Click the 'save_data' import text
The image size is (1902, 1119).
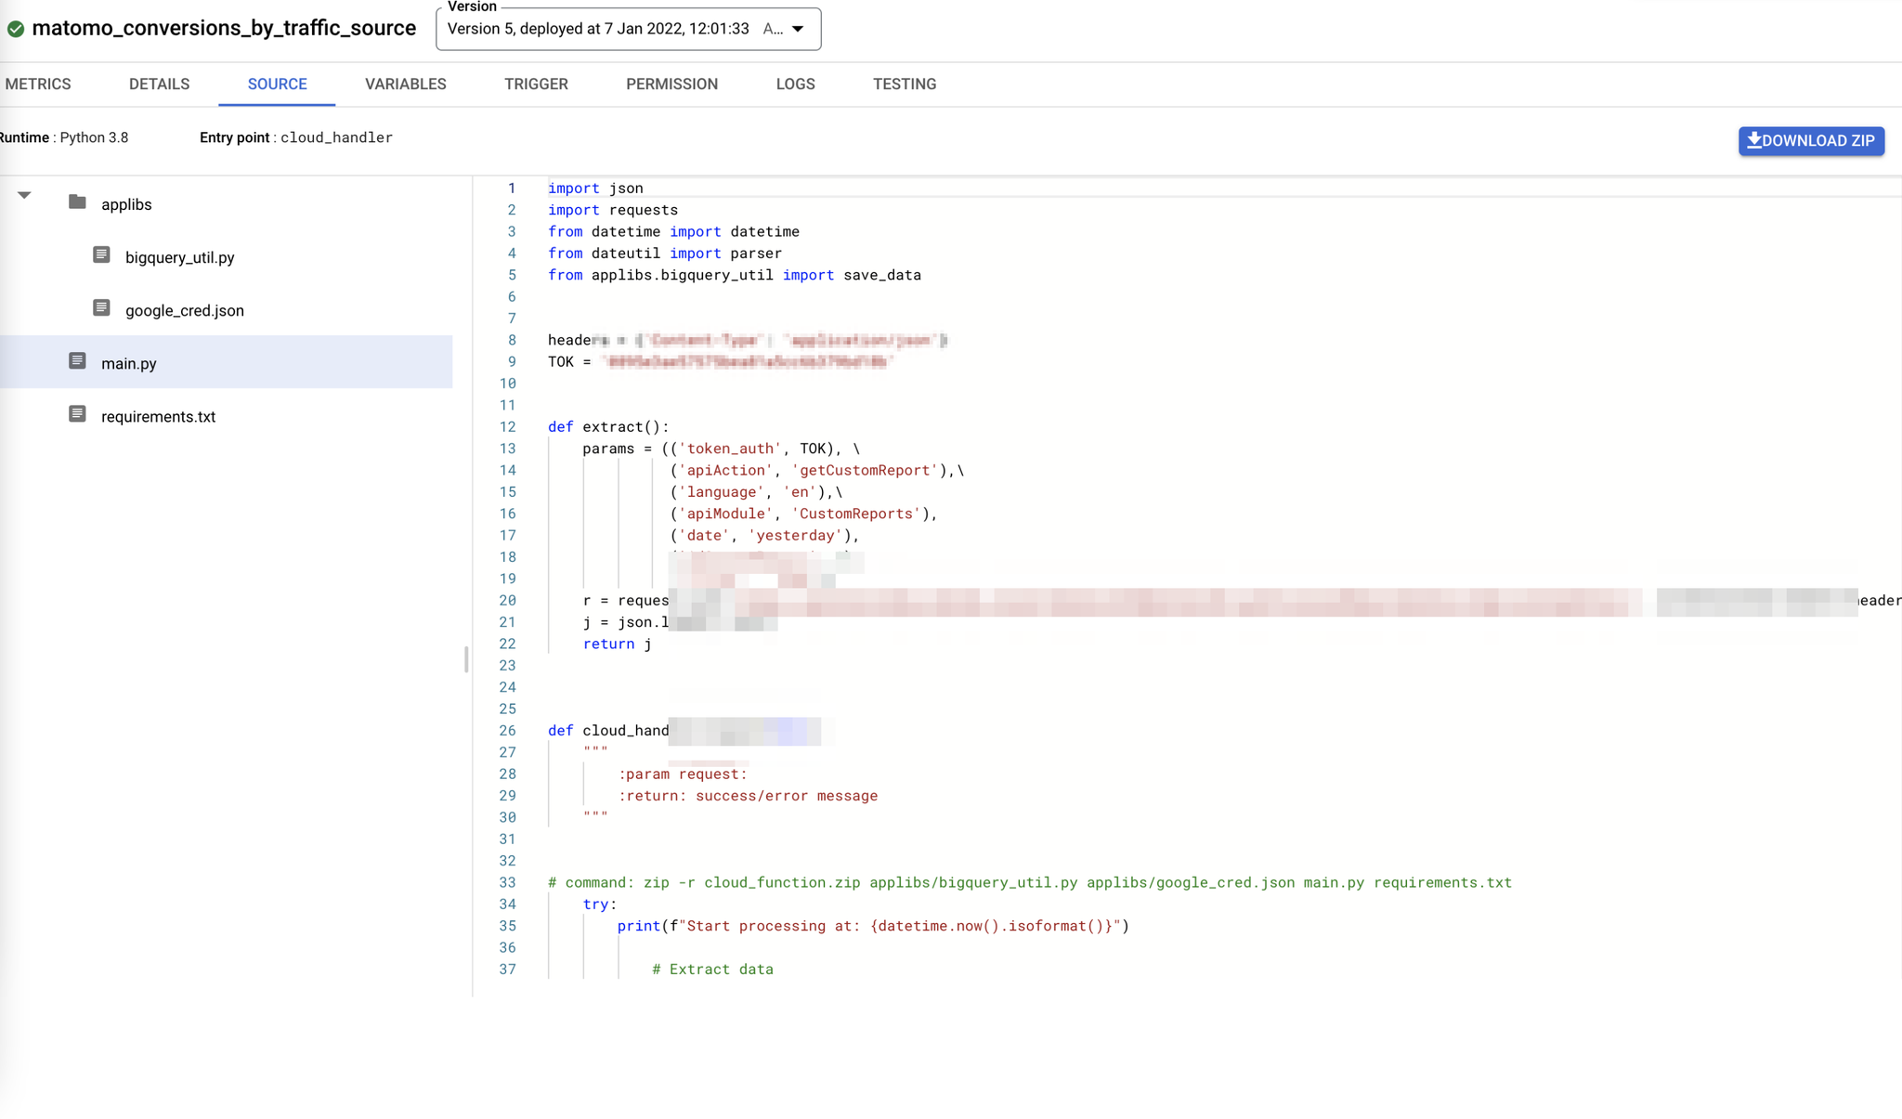coord(882,275)
